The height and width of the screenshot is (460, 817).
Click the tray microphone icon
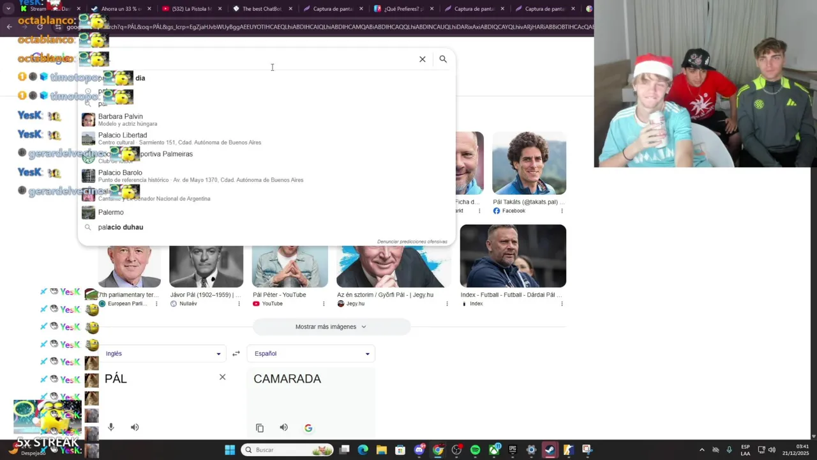coord(729,450)
